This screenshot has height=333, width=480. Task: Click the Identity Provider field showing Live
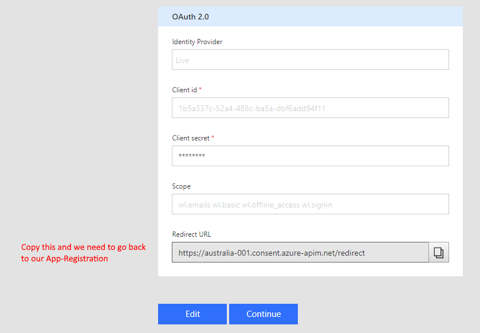[310, 60]
